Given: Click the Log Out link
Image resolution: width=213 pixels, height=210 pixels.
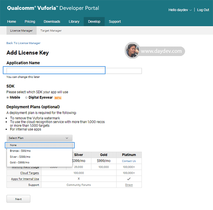Looking at the screenshot, I should tap(203, 10).
